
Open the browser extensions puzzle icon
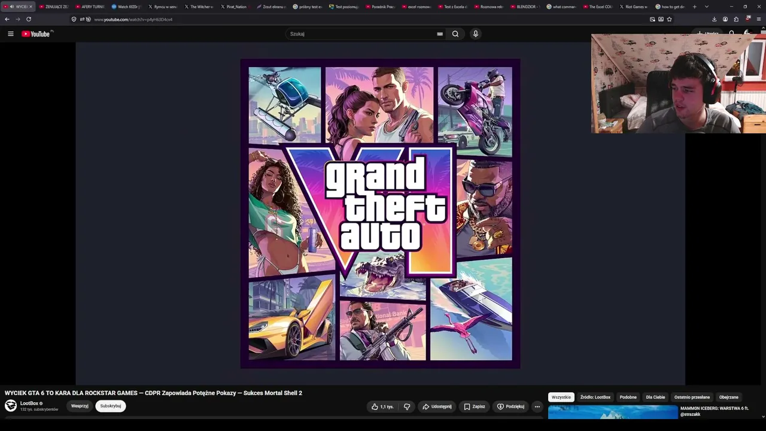tap(736, 19)
